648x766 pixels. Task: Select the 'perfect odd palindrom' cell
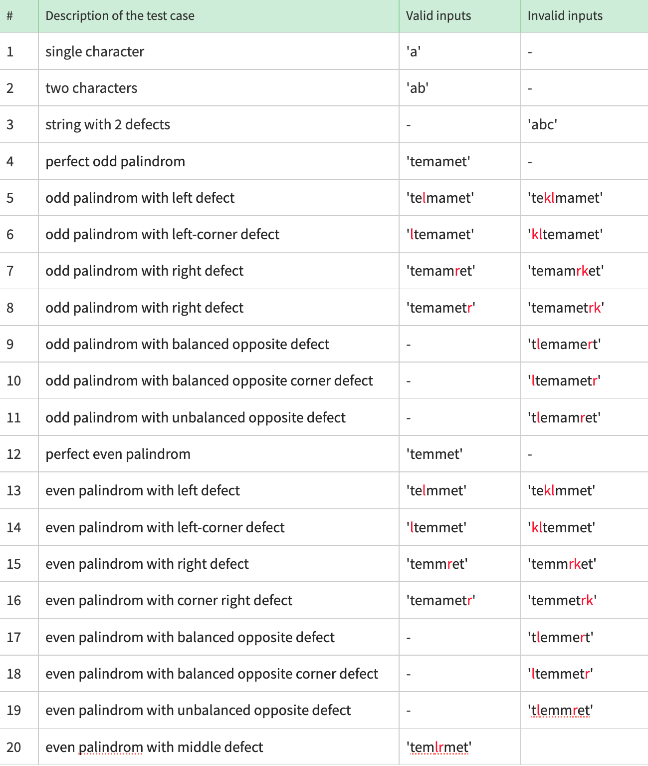pos(218,161)
